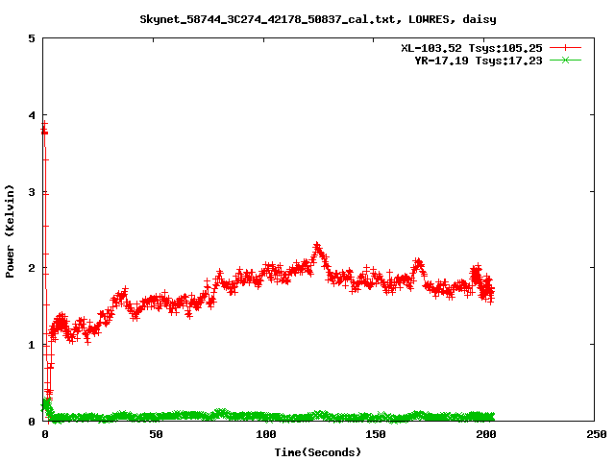Image resolution: width=615 pixels, height=461 pixels.
Task: Click the Time(Seconds) axis label
Action: pyautogui.click(x=317, y=452)
